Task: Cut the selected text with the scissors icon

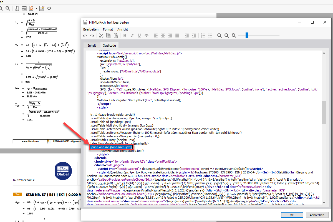Action: point(101,36)
